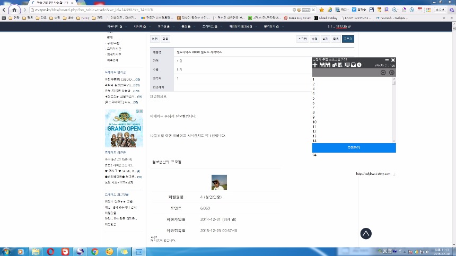Click the monitor icon in lottery app toolbar
456x256 pixels.
click(347, 65)
